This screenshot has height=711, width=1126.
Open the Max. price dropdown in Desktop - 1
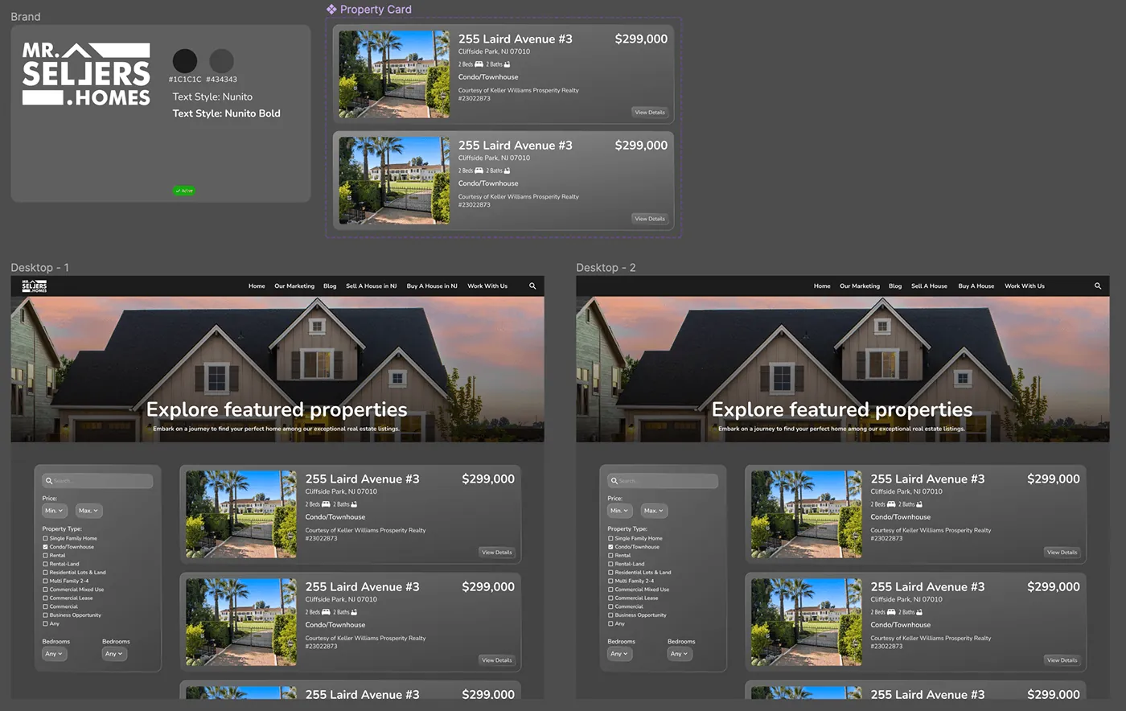(88, 511)
